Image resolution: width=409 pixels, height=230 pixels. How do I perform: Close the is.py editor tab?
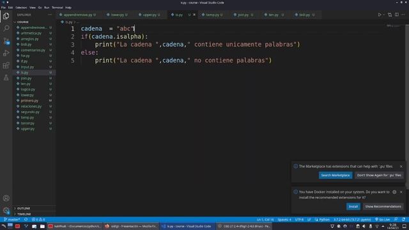[194, 15]
